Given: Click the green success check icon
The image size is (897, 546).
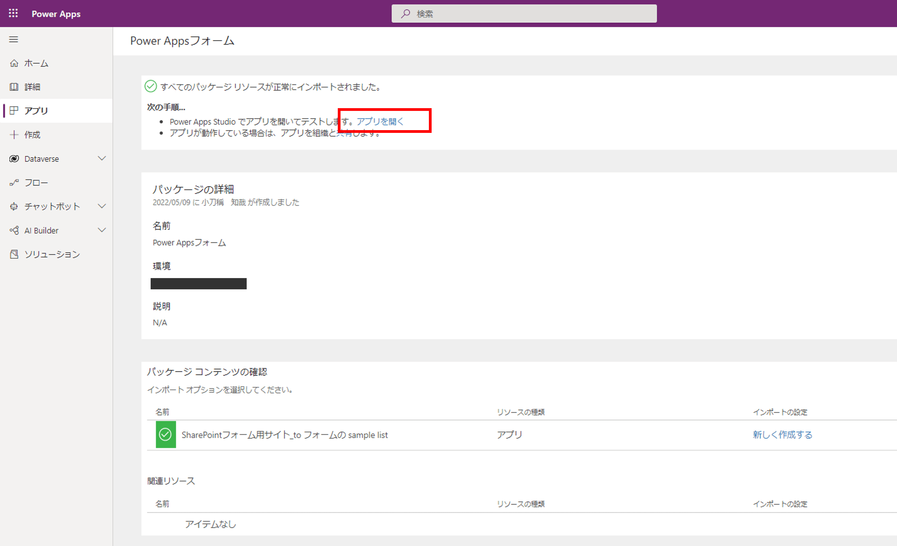Looking at the screenshot, I should pos(150,86).
